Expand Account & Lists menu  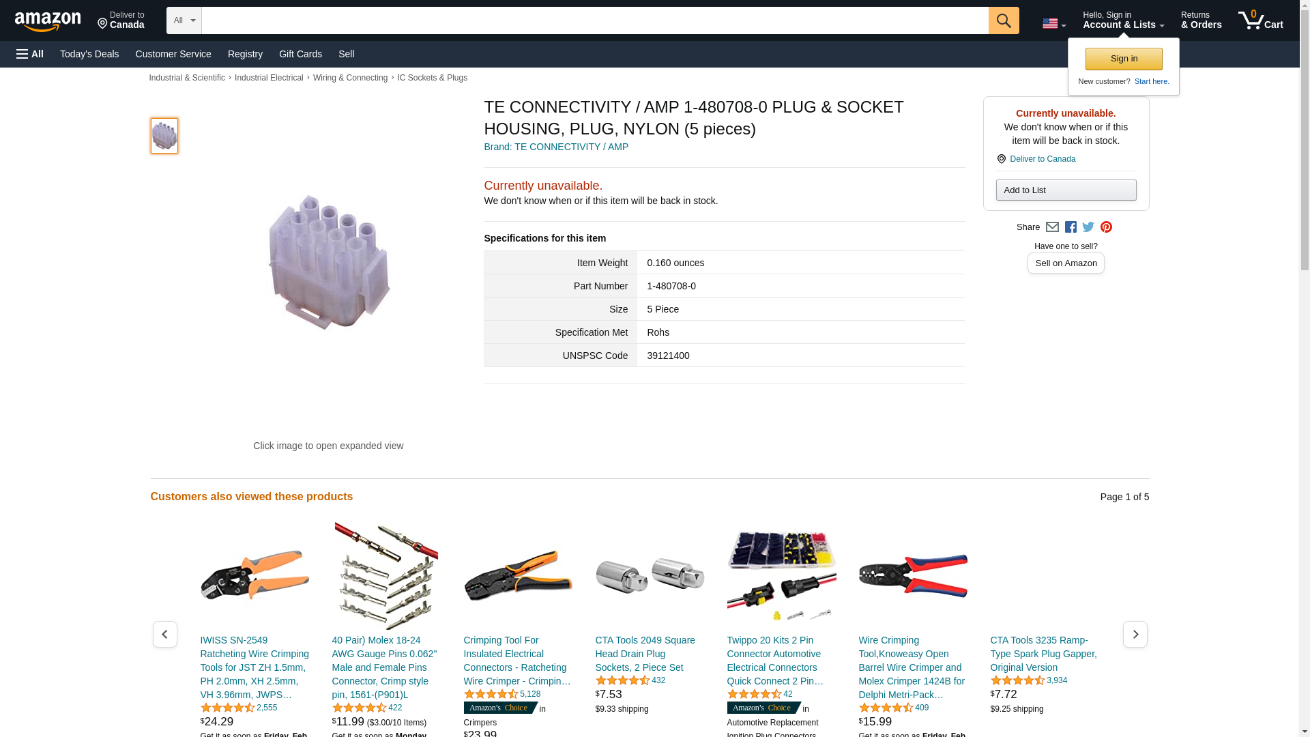[1123, 20]
